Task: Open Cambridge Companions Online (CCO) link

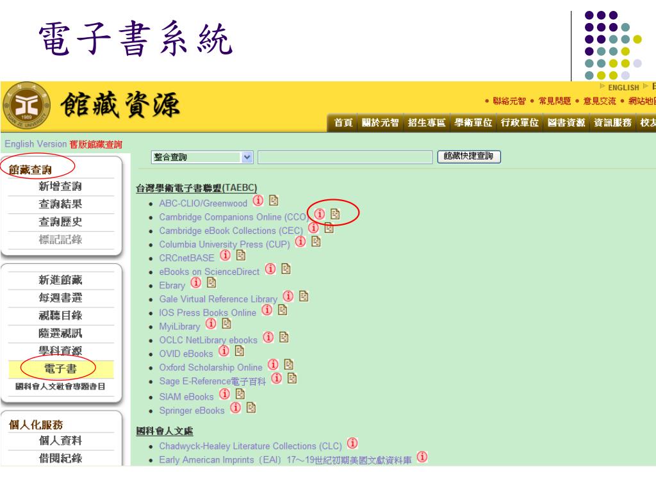Action: point(234,217)
